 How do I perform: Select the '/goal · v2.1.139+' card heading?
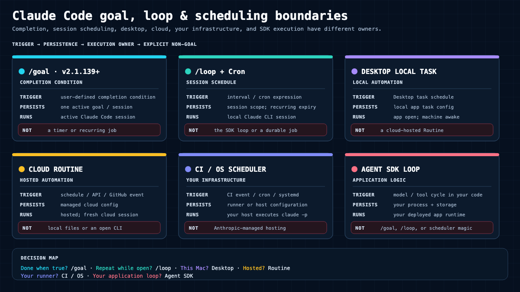click(64, 71)
